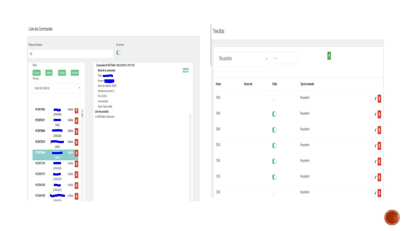This screenshot has height=231, width=411.
Task: Remove order N°20372156 using red trash icon
Action: click(x=76, y=164)
